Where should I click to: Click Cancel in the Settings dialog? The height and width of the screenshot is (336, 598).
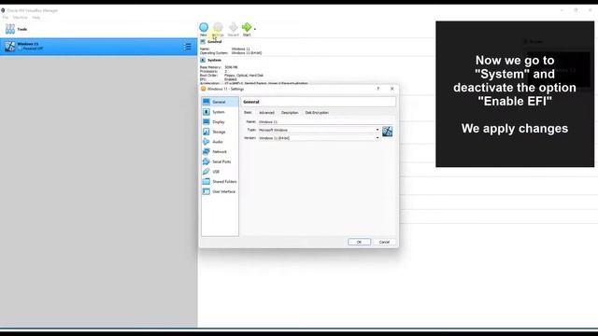tap(384, 242)
